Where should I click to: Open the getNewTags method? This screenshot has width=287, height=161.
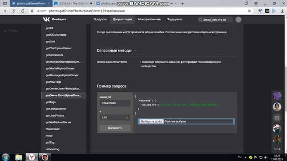tap(53, 82)
